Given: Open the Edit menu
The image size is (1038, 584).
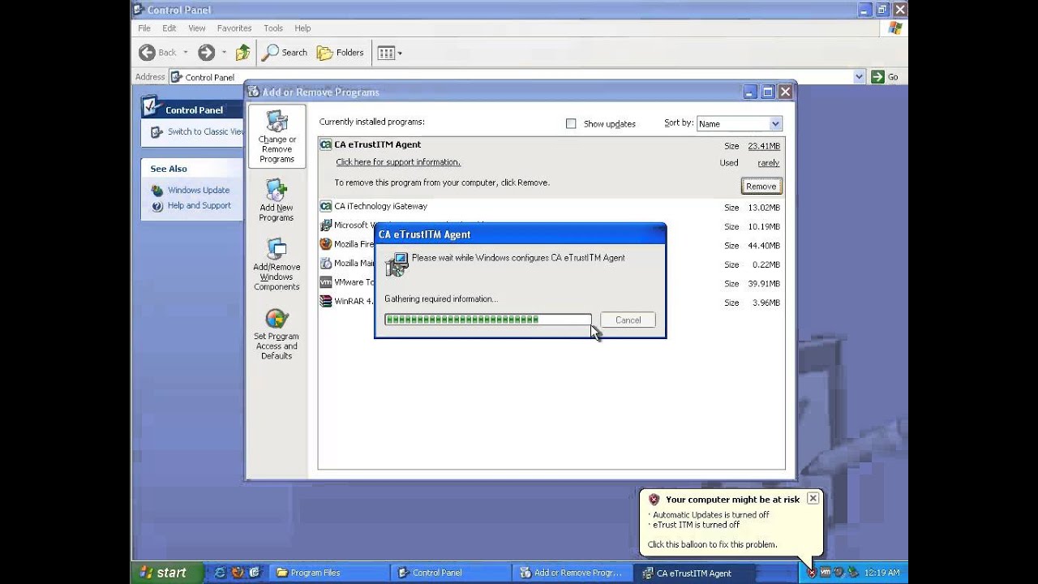Looking at the screenshot, I should tap(169, 28).
